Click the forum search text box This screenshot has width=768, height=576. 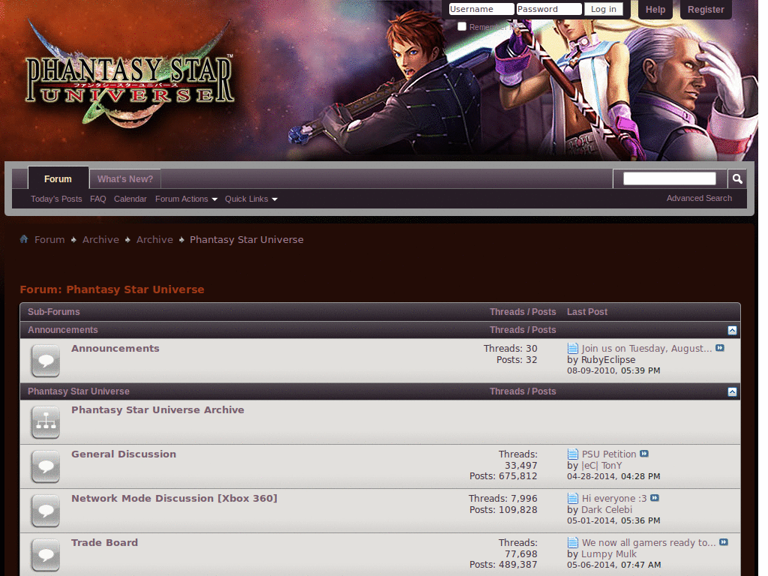click(669, 178)
